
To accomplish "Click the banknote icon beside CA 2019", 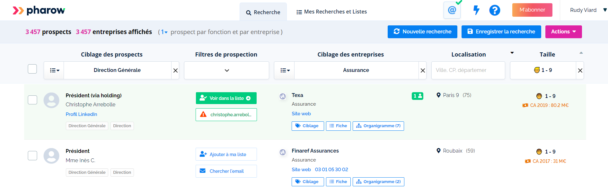I will tap(525, 105).
